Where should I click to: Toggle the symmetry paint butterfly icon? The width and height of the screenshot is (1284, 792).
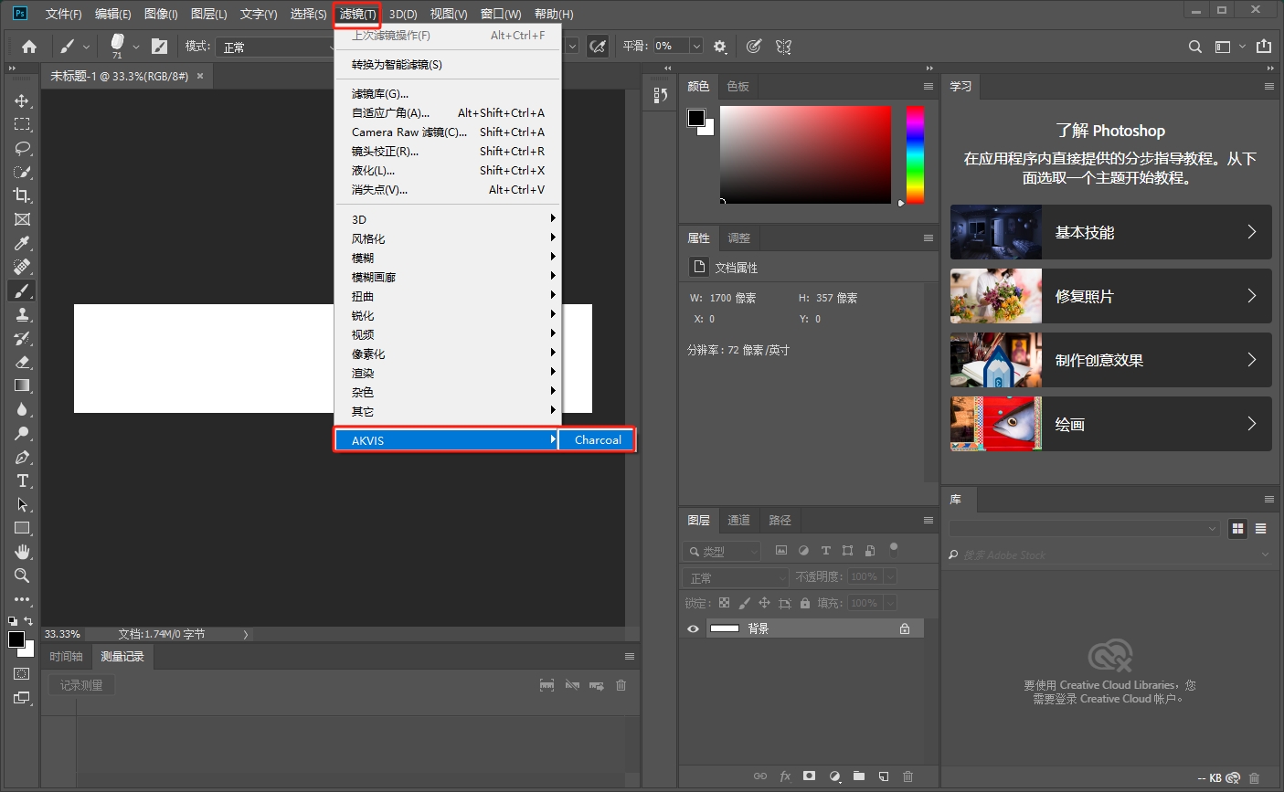click(x=783, y=47)
